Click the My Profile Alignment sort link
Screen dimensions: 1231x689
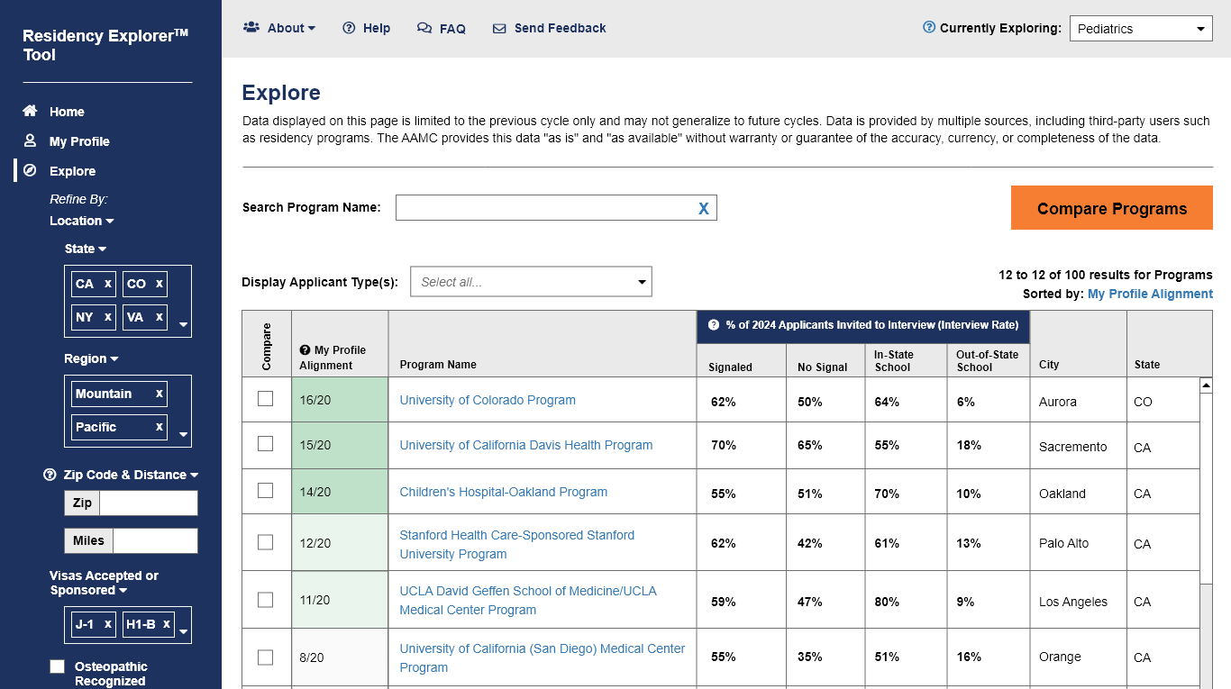[x=1150, y=294]
